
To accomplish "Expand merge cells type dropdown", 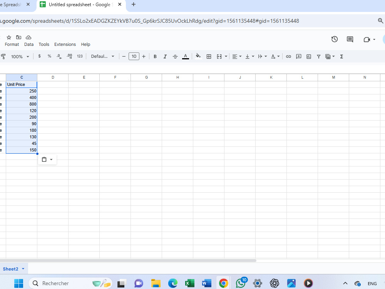I will point(226,57).
